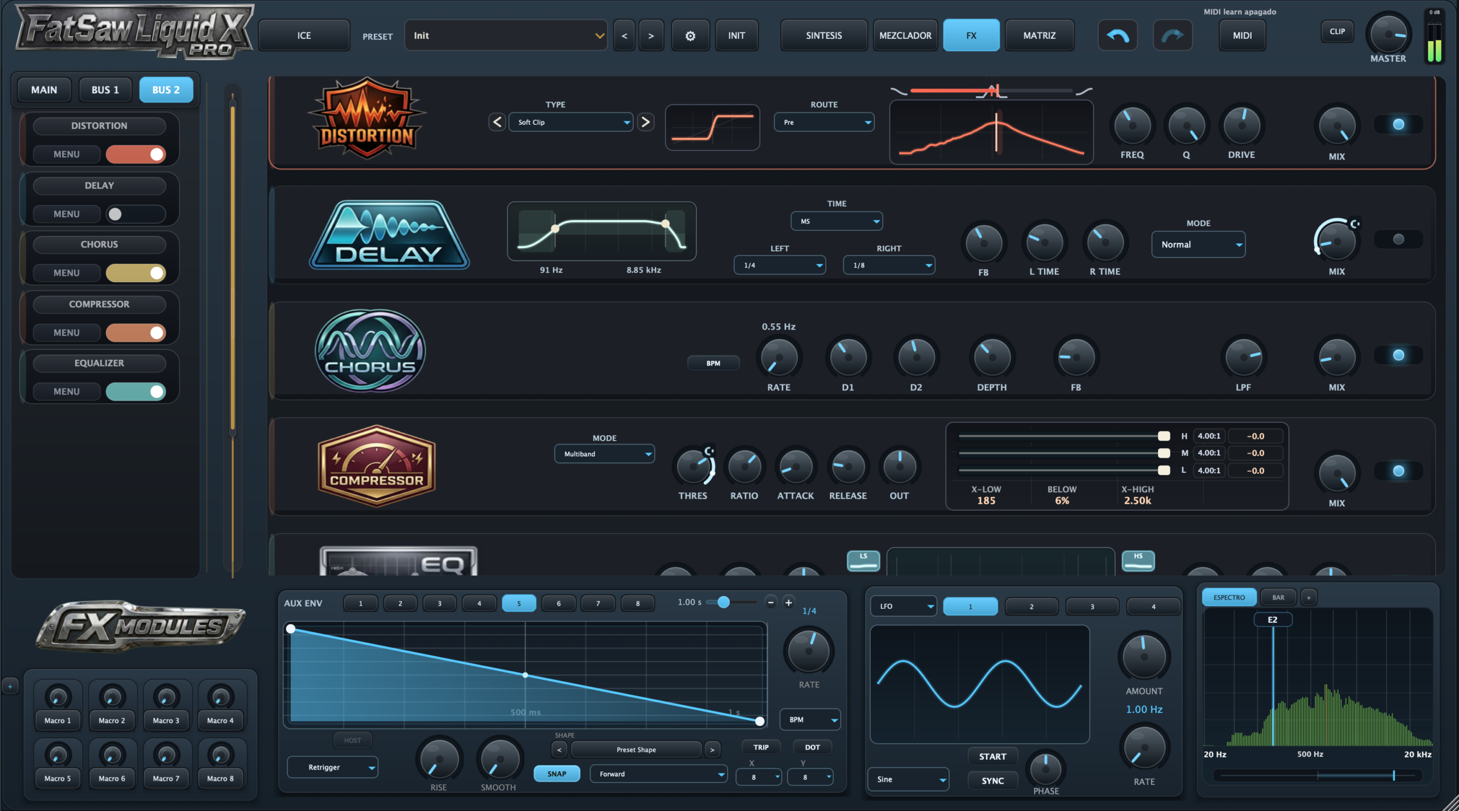Toggle Chorus switch in sidebar
1459x811 pixels.
[136, 273]
